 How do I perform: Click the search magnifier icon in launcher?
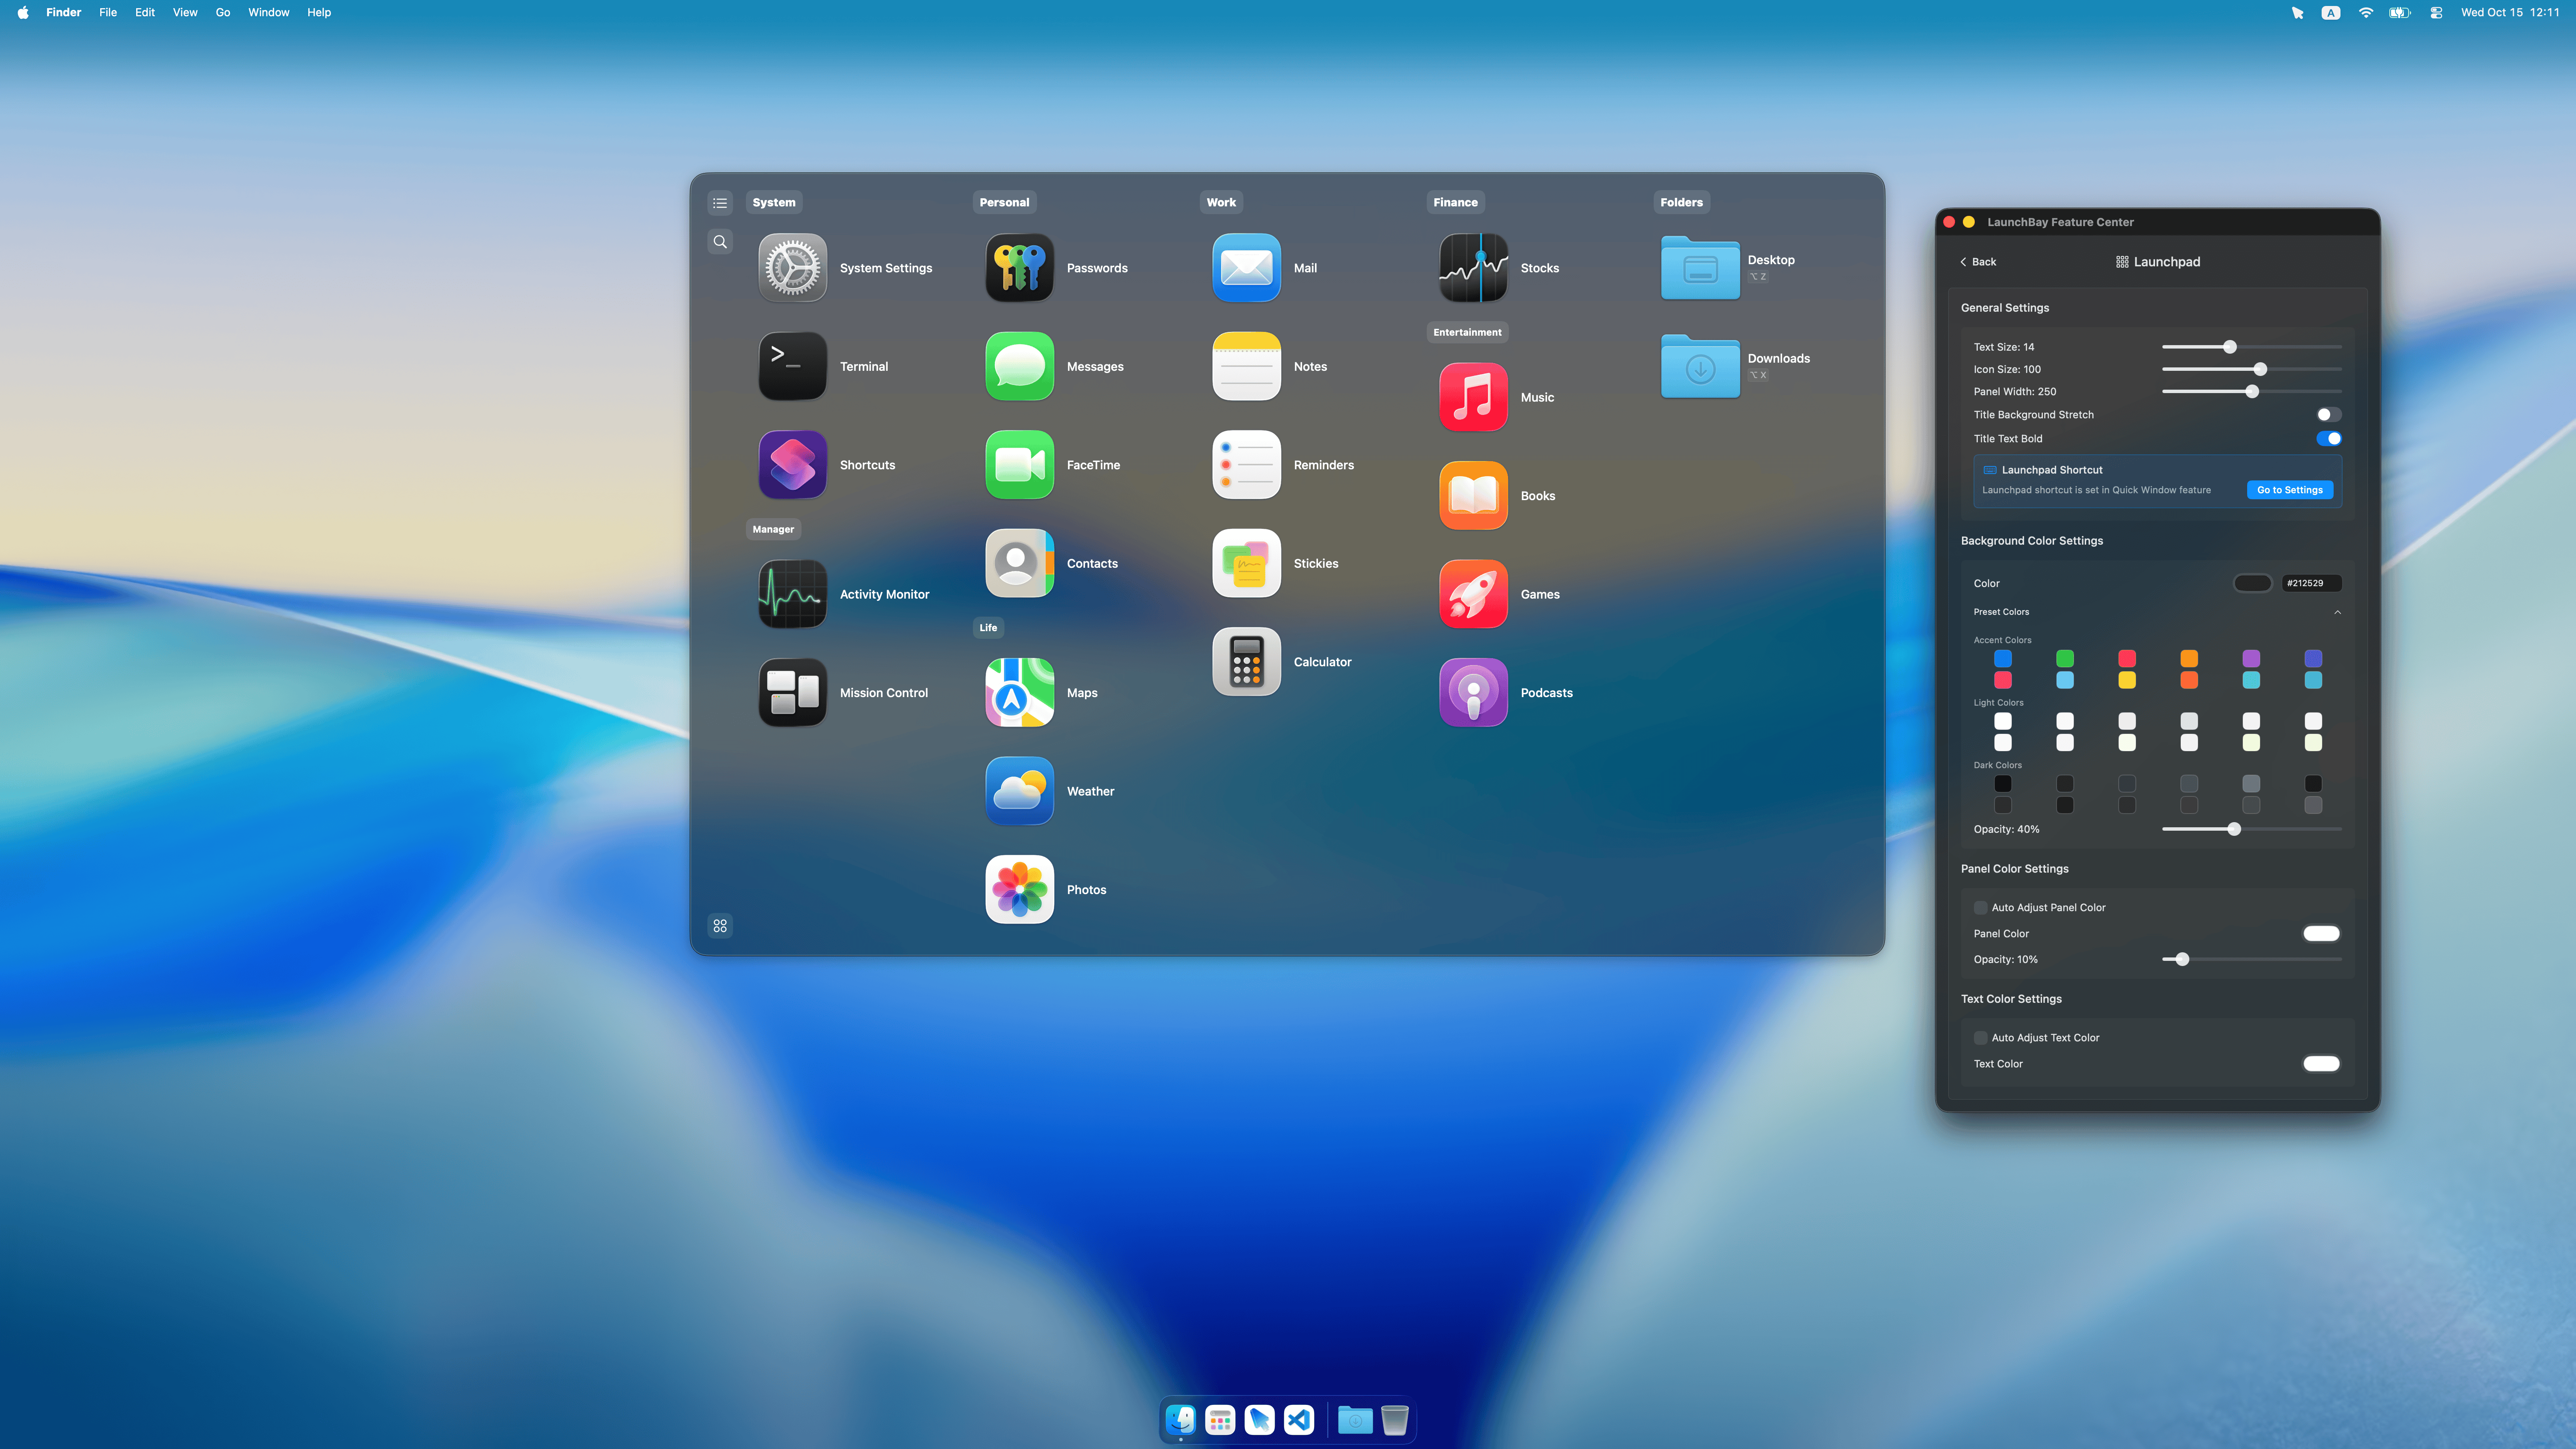[x=720, y=242]
